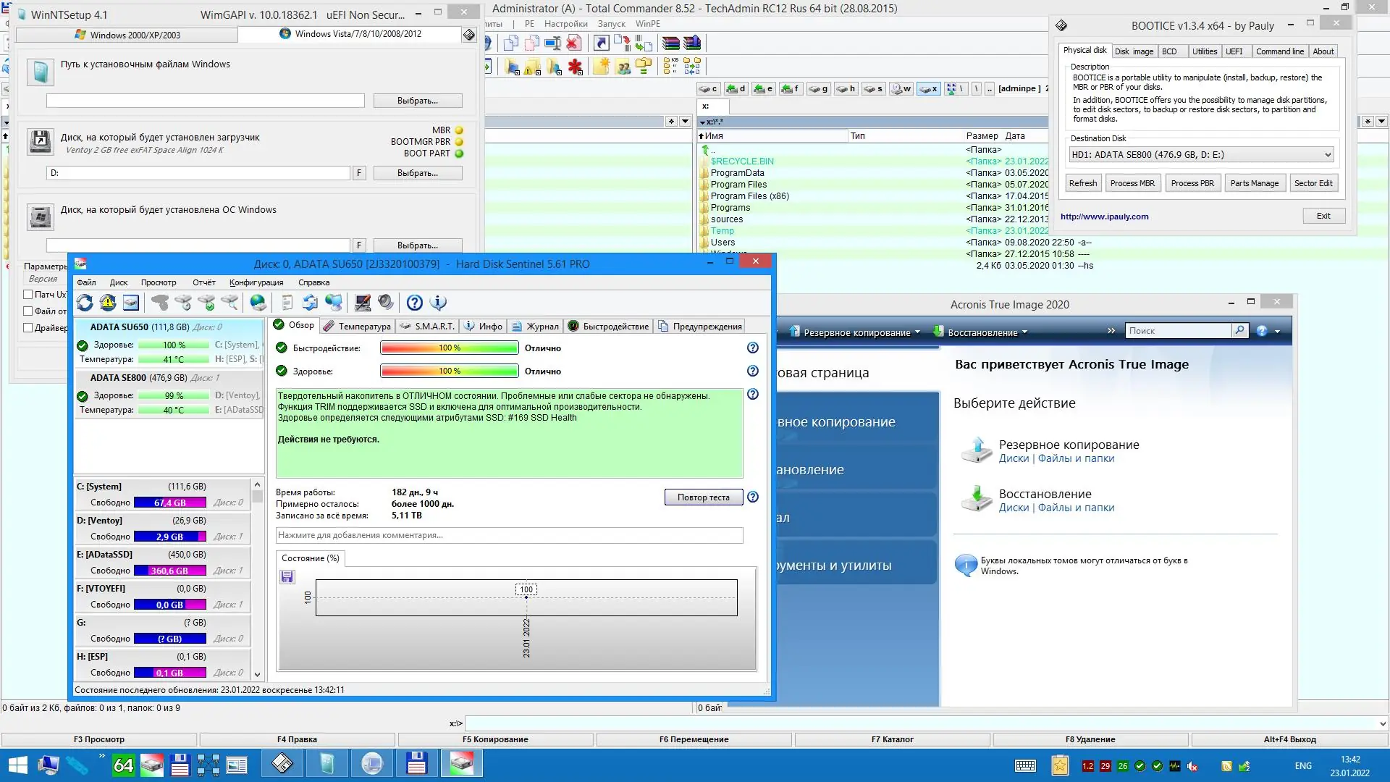Image resolution: width=1390 pixels, height=782 pixels.
Task: Click the save graph floppy disk icon
Action: [287, 577]
